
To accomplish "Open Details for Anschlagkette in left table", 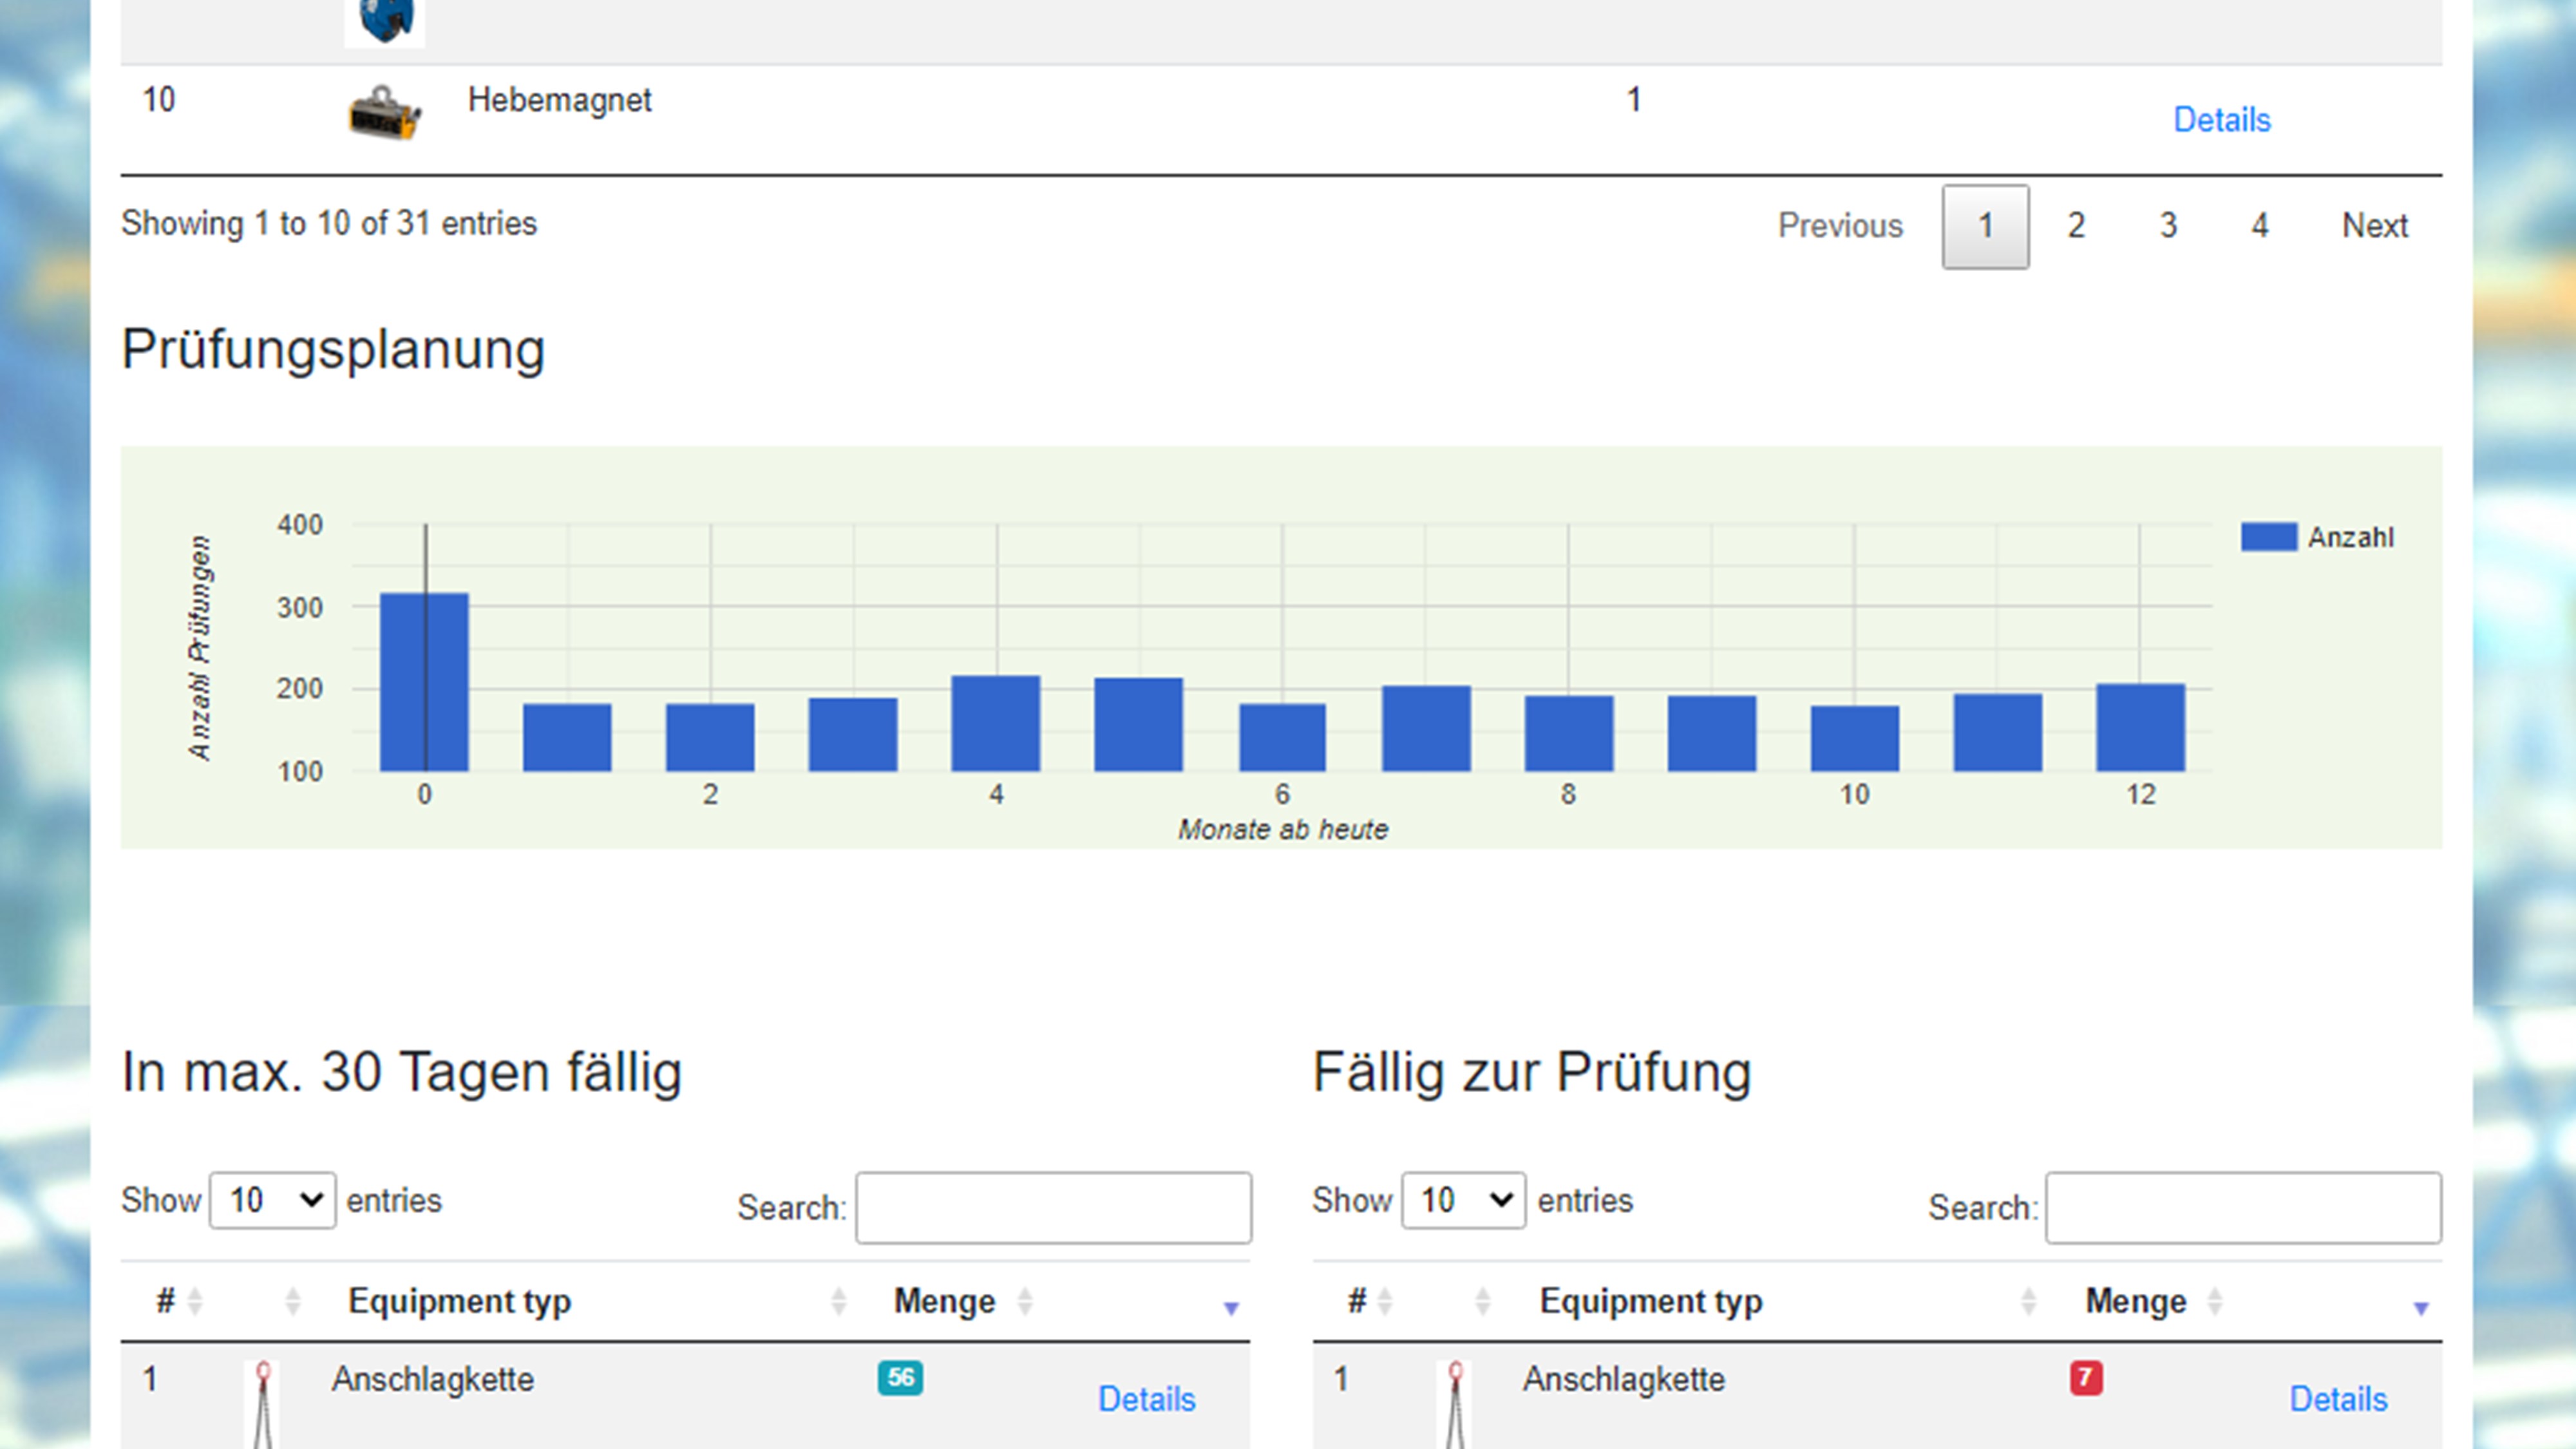I will coord(1146,1399).
